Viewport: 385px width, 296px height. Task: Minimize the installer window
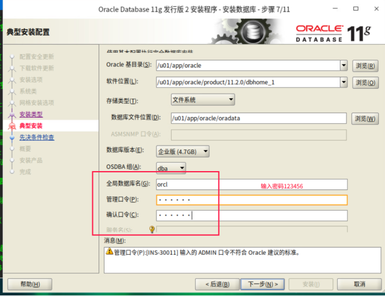tap(335, 9)
